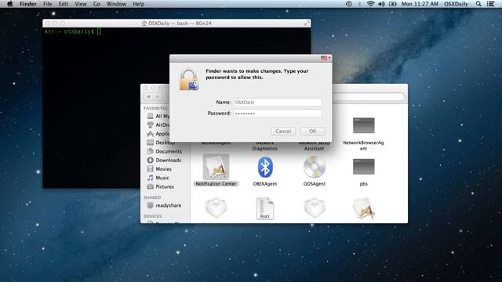Click the Finder forward arrow button
This screenshot has height=282, width=502.
(158, 96)
